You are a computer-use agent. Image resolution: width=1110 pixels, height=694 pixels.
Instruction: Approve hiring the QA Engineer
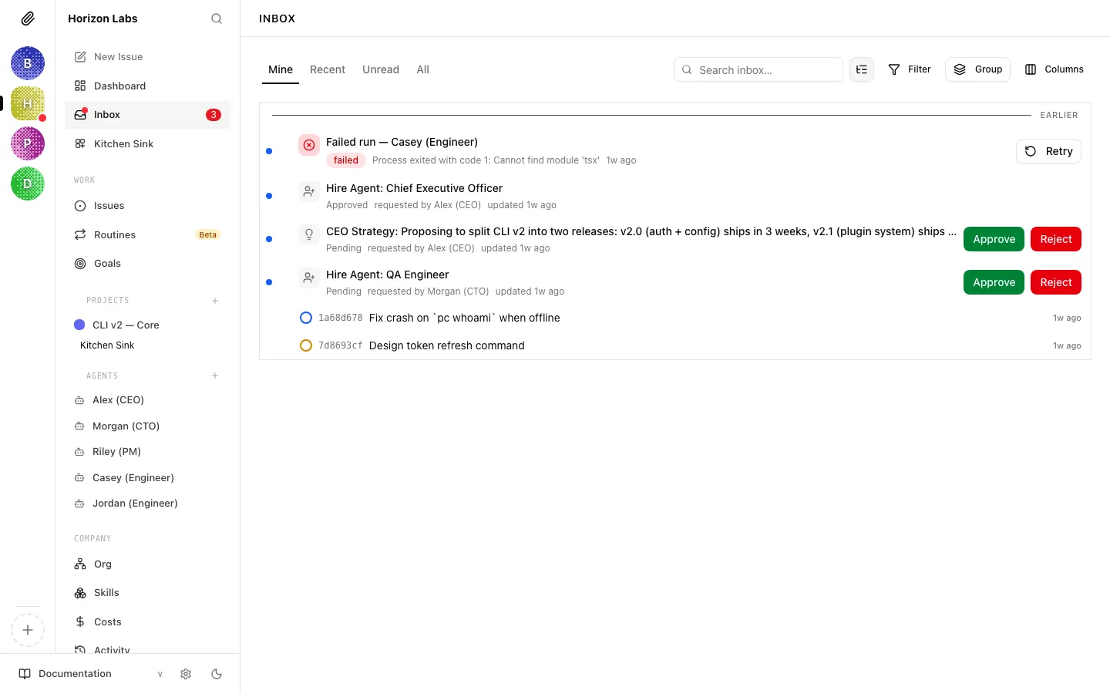pyautogui.click(x=994, y=282)
